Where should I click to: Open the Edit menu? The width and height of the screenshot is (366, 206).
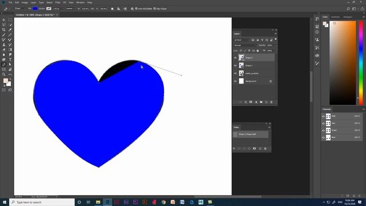pyautogui.click(x=17, y=2)
